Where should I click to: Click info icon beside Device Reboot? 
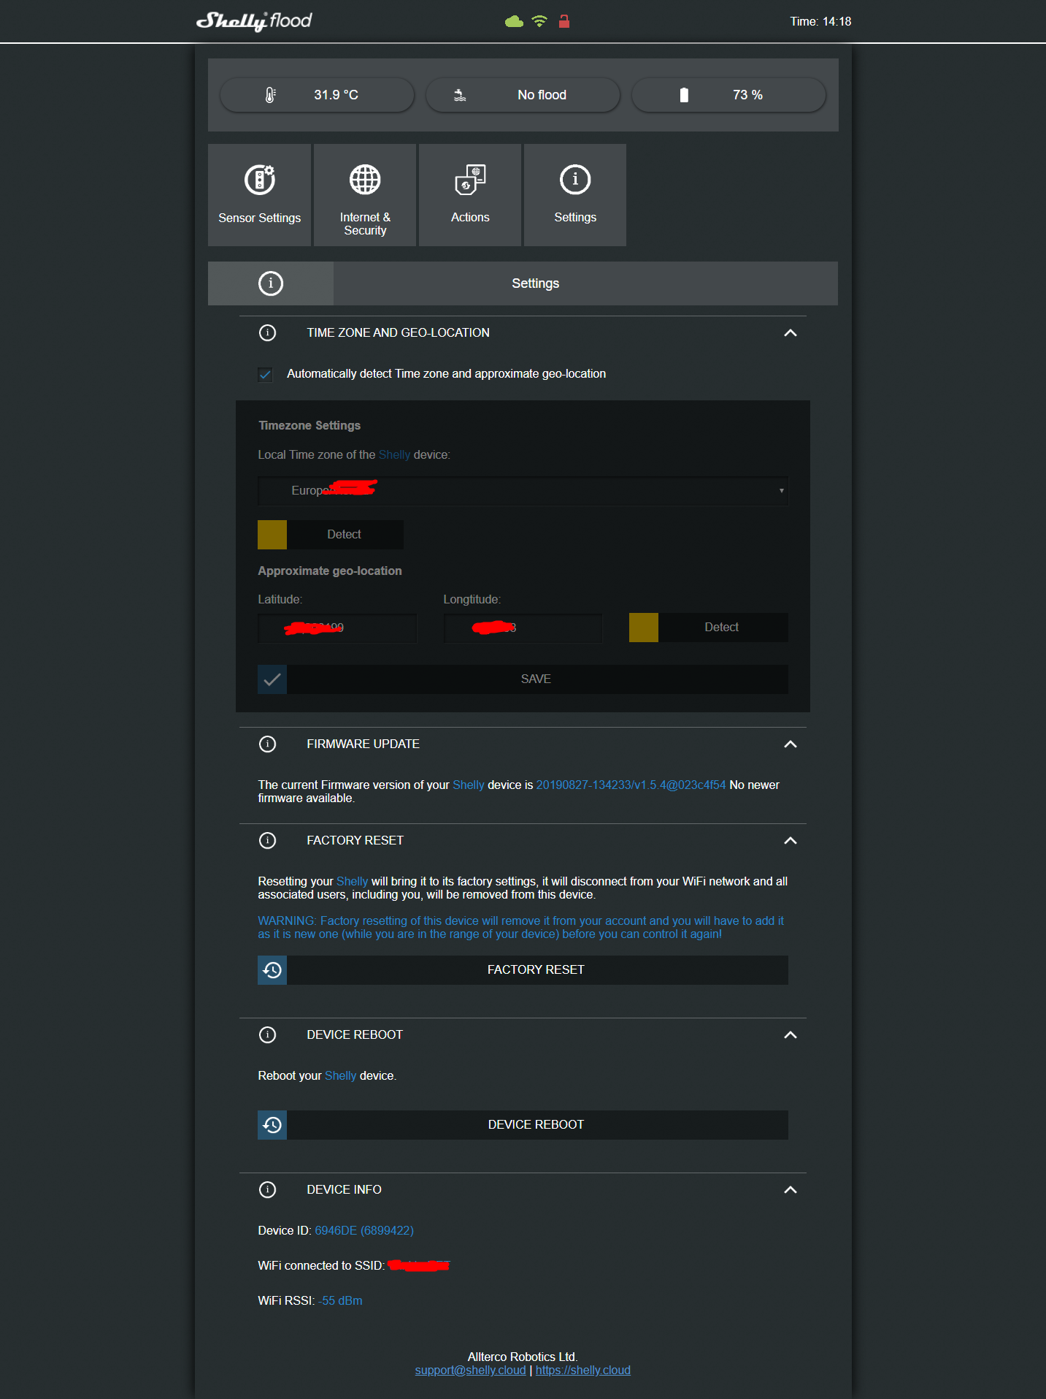click(268, 1035)
